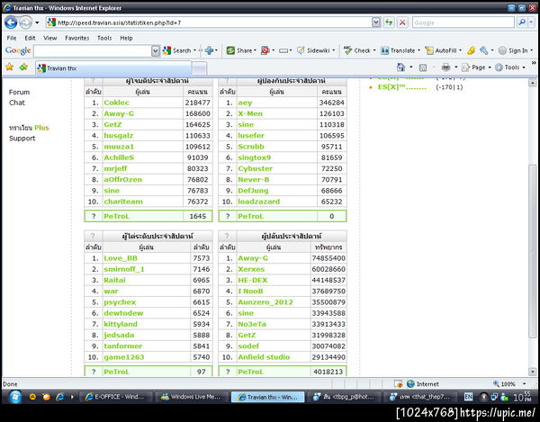Click the Windows Start orb
The image size is (540, 422).
(x=14, y=397)
